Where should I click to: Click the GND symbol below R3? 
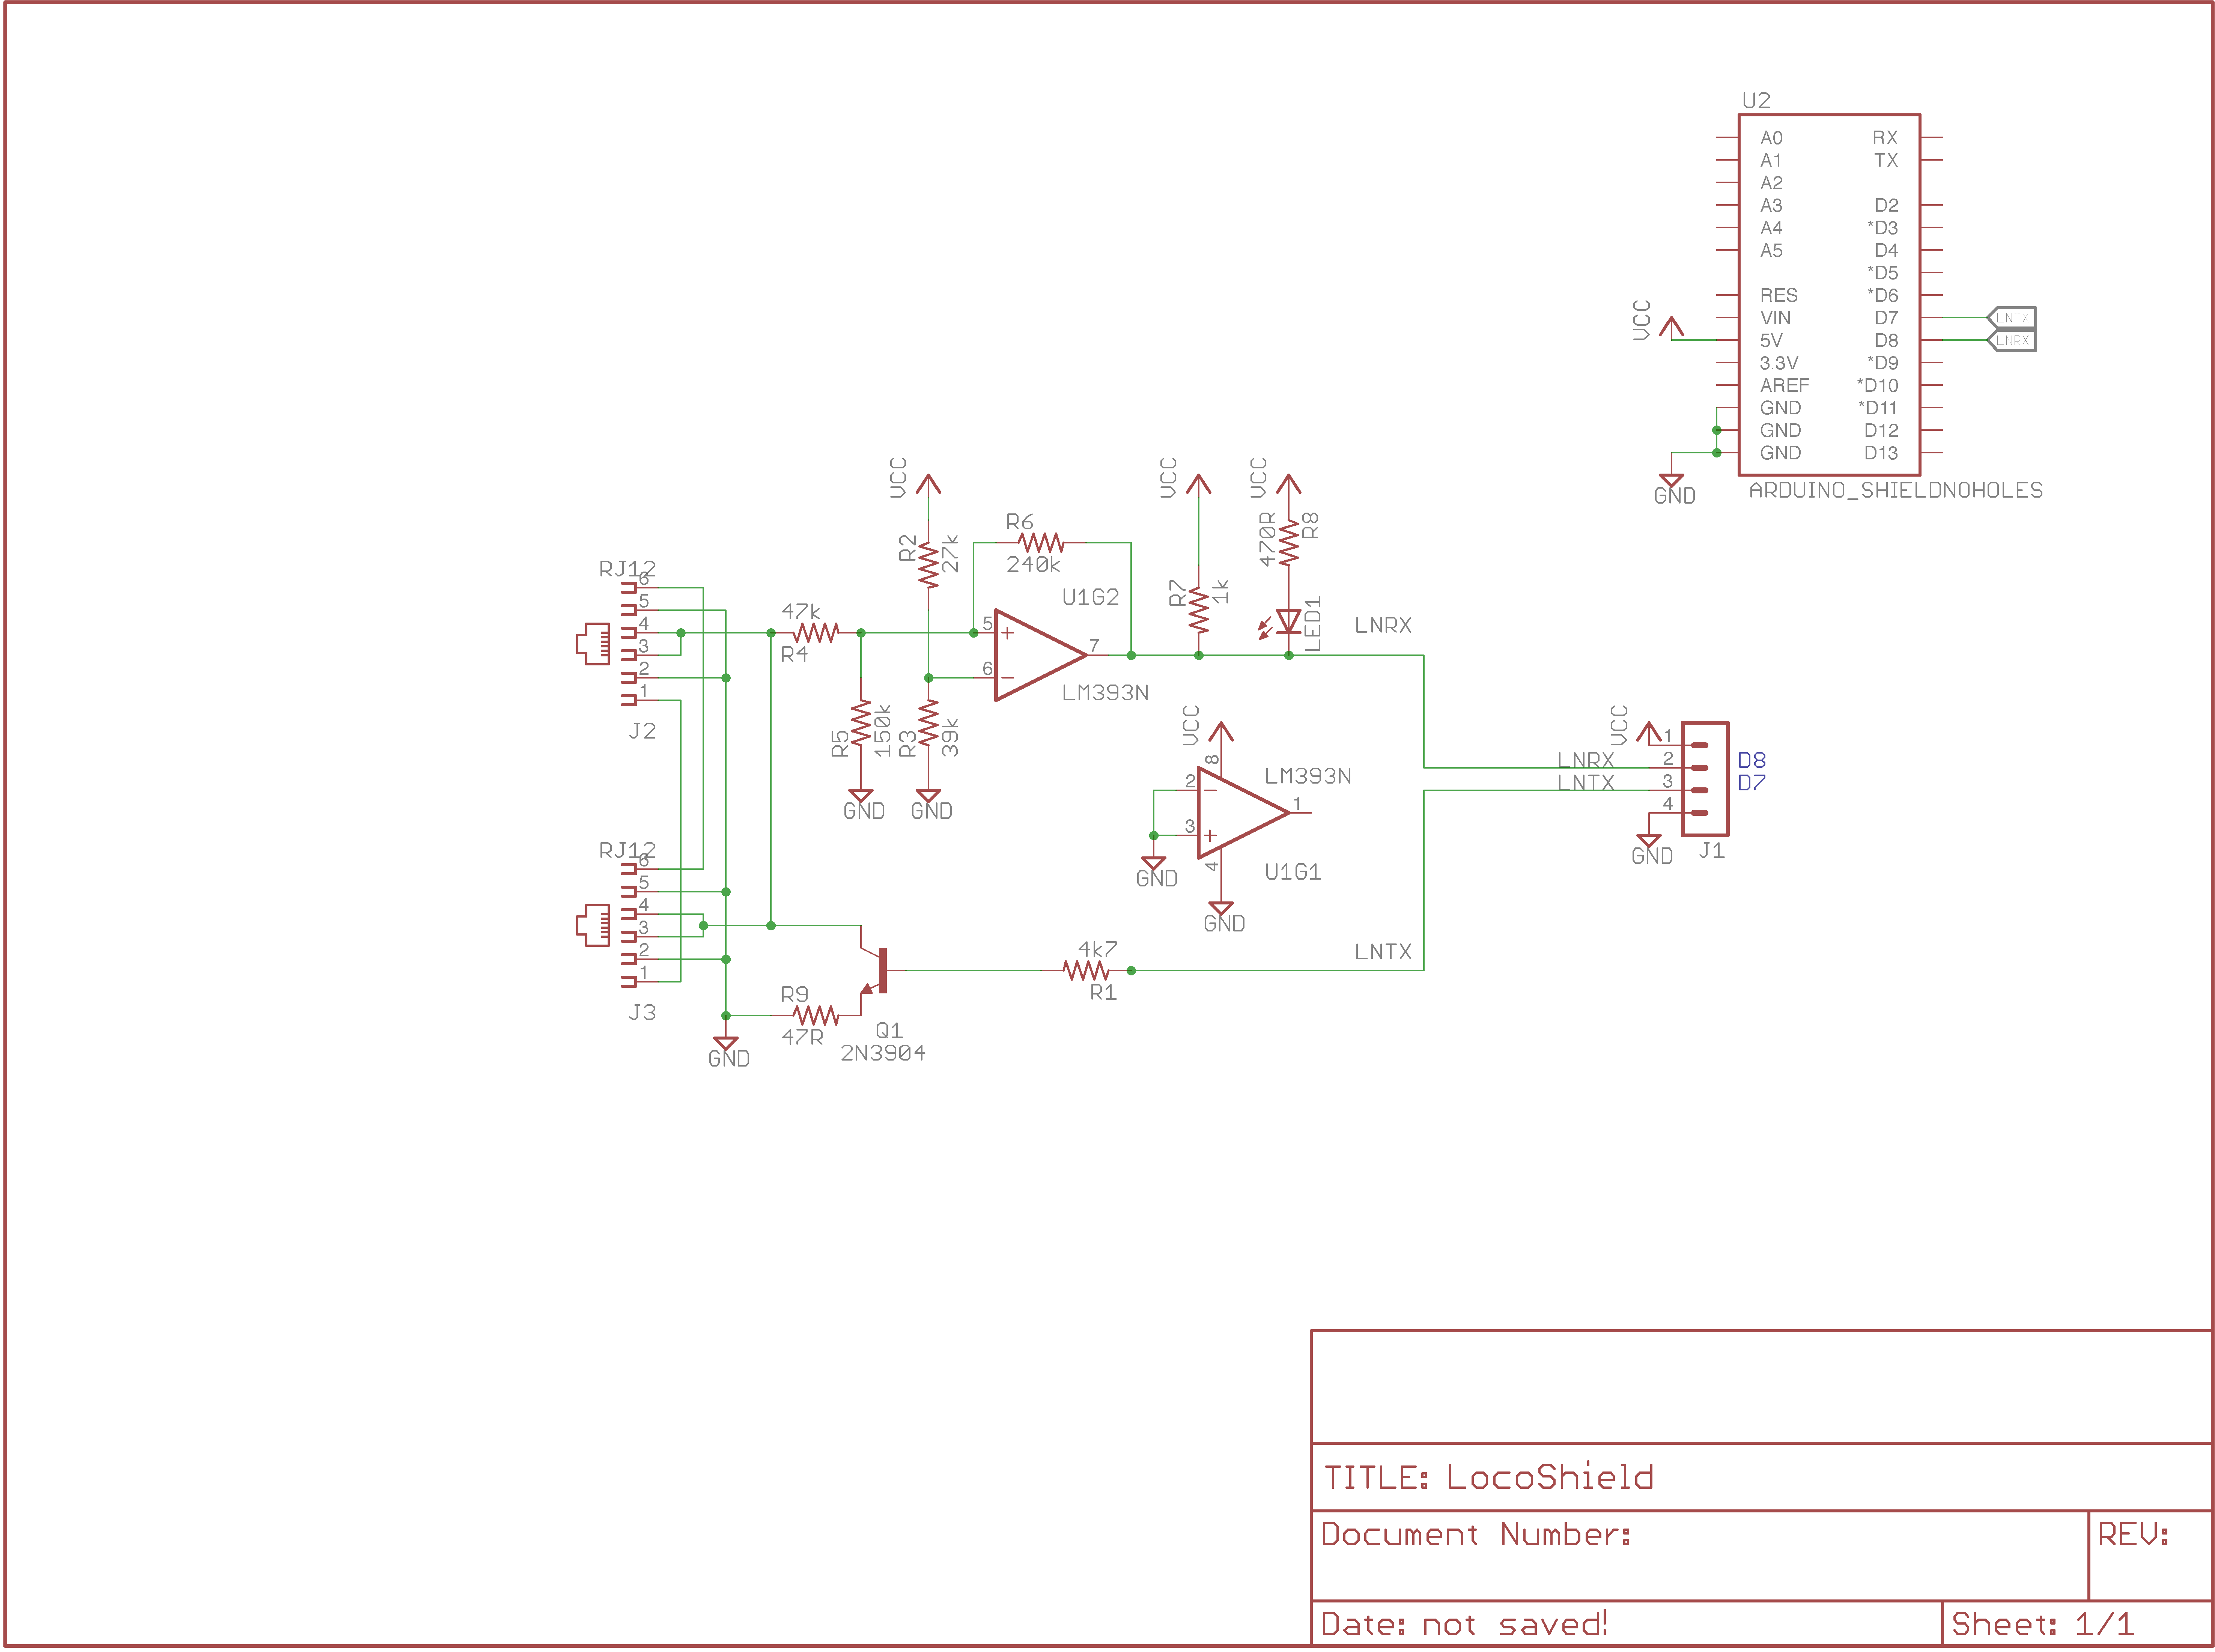coord(929,796)
